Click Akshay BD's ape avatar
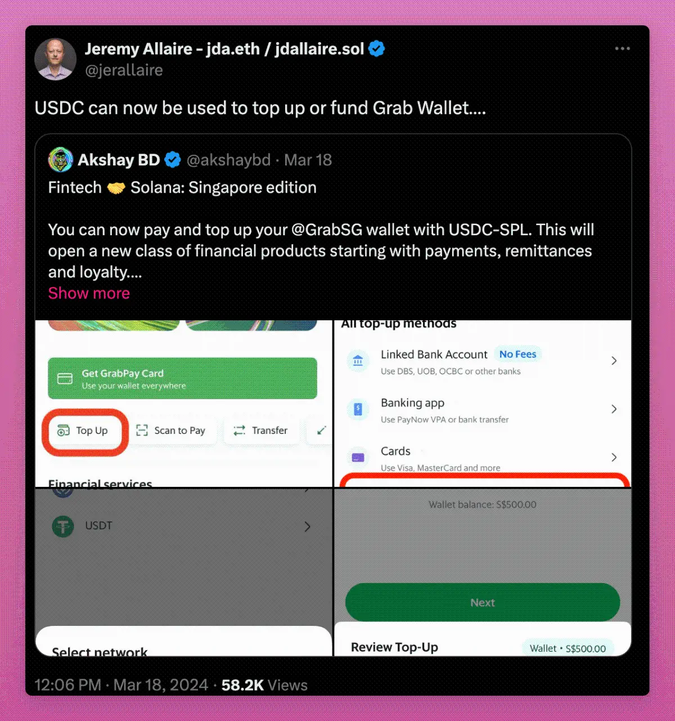Screen dimensions: 675x721 click(61, 160)
